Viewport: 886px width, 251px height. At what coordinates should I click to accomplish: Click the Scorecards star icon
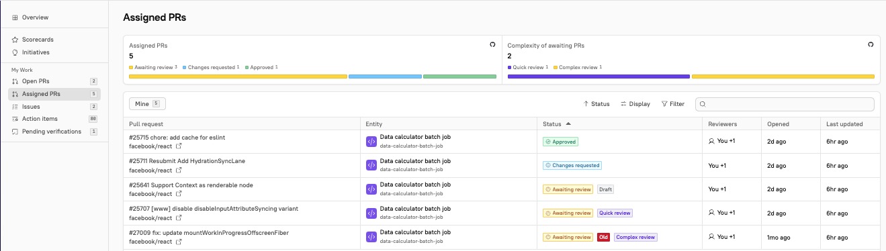click(15, 40)
